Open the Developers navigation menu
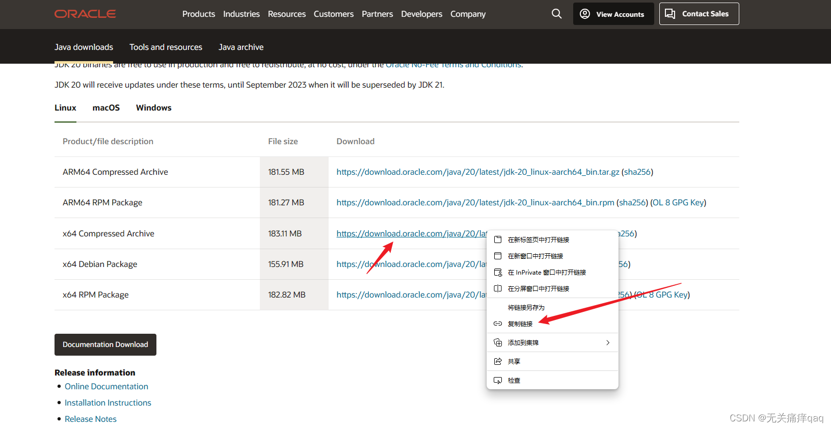Screen dimensions: 831x428 point(422,14)
